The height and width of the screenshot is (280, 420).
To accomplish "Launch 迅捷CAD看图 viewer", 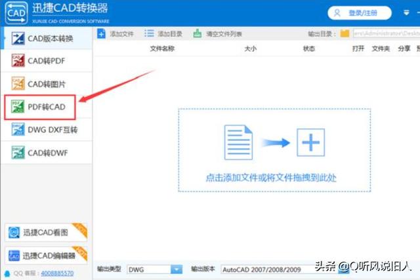I will pyautogui.click(x=46, y=232).
